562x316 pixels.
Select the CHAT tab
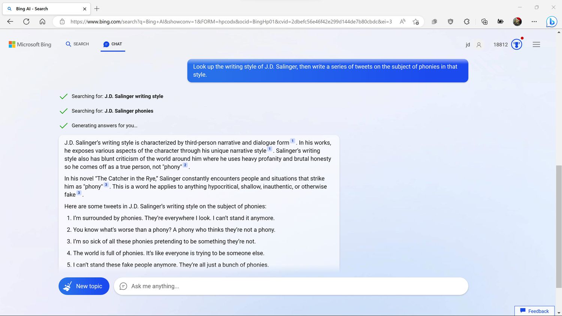click(x=113, y=44)
